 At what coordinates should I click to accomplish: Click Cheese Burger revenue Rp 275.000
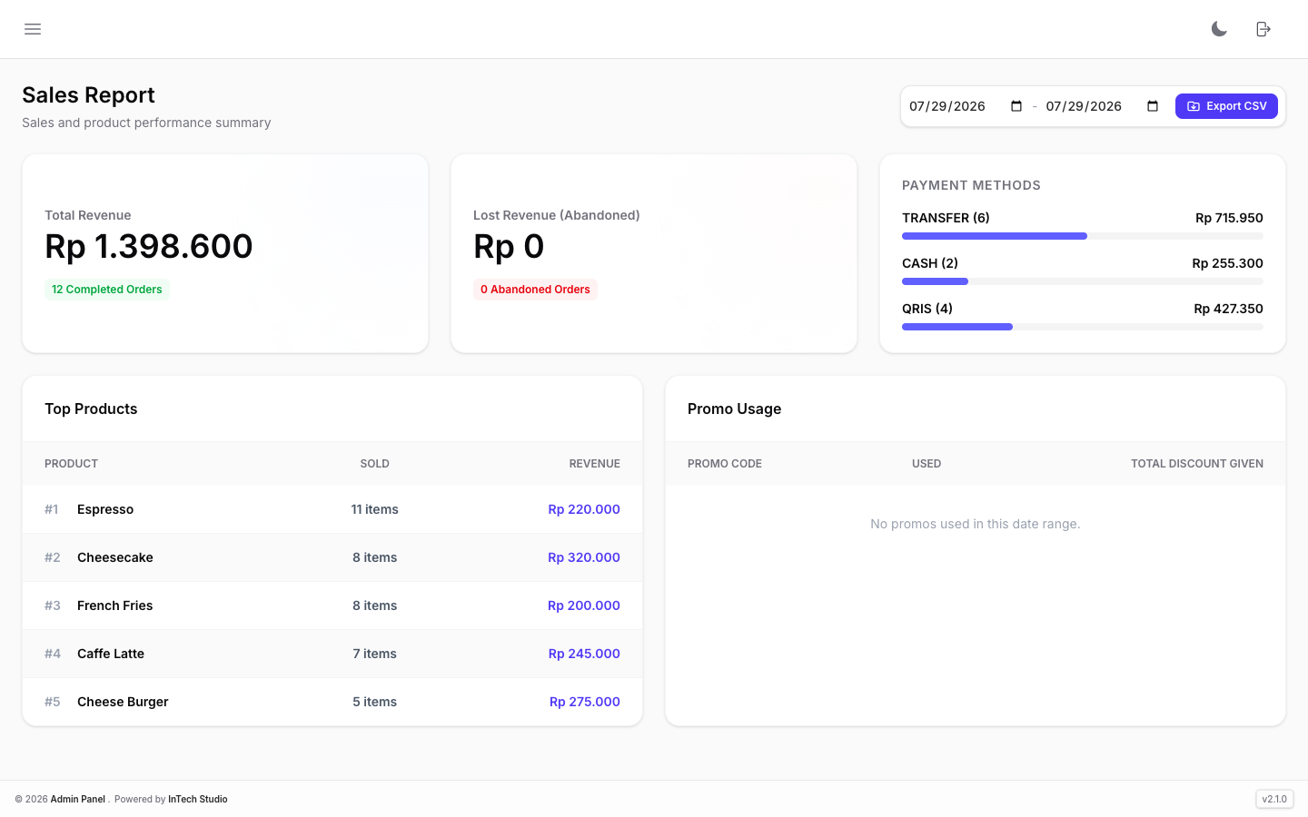585,702
